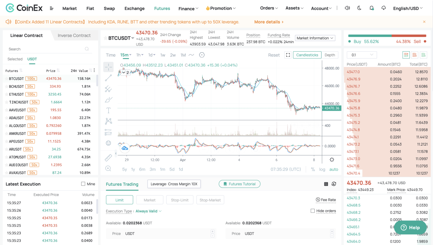Screen dimensions: 433x245
Task: Select the crosshair cursor chart tool
Action: 108,67
